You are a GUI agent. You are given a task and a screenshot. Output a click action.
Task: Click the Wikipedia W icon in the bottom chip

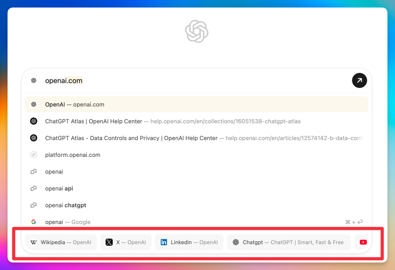tap(34, 242)
